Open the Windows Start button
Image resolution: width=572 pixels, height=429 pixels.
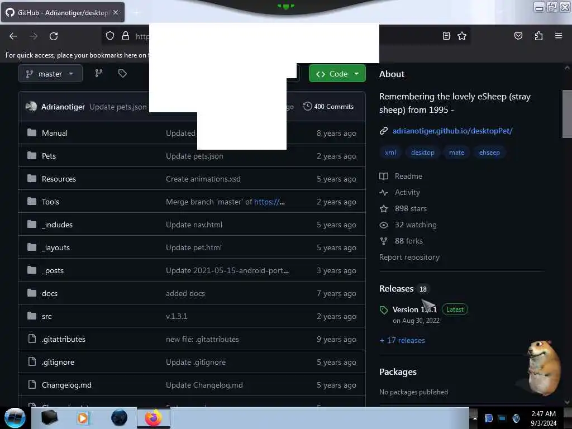(x=15, y=418)
